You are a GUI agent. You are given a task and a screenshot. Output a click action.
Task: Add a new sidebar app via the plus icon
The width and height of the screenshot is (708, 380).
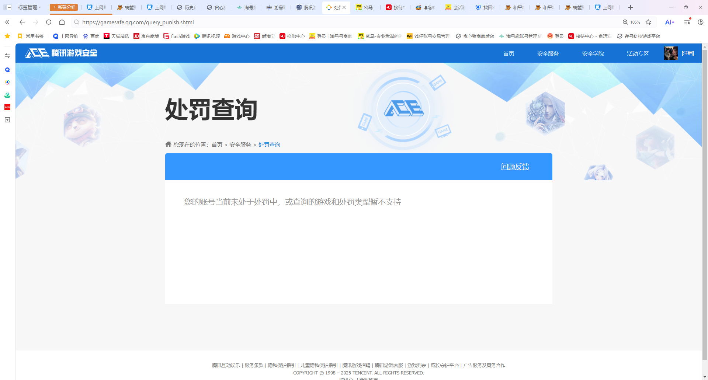click(x=7, y=120)
